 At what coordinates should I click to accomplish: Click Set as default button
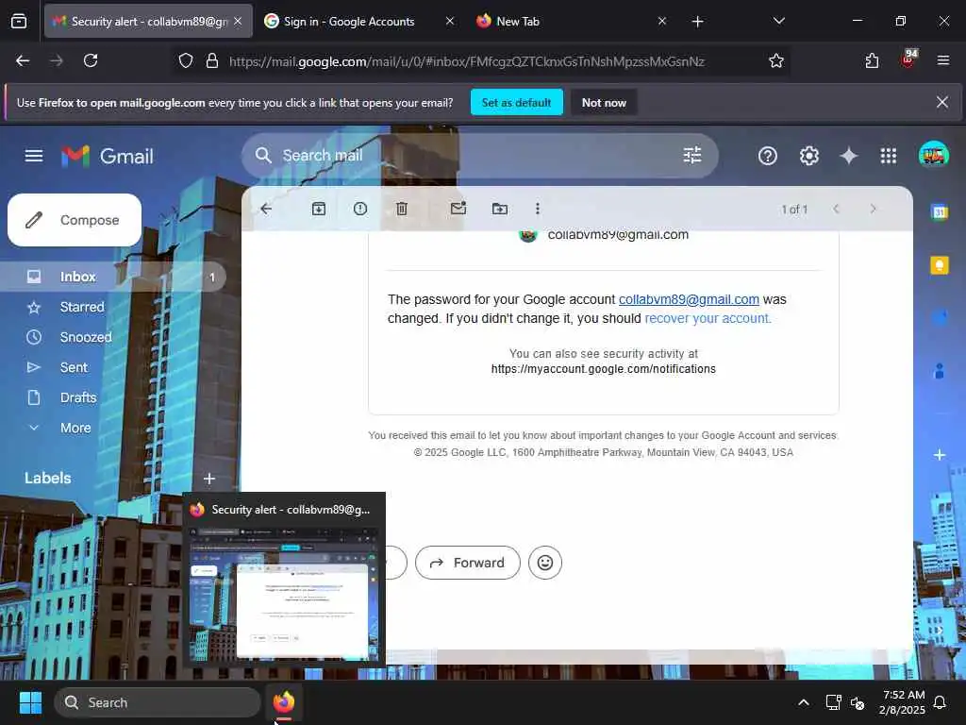pos(516,102)
